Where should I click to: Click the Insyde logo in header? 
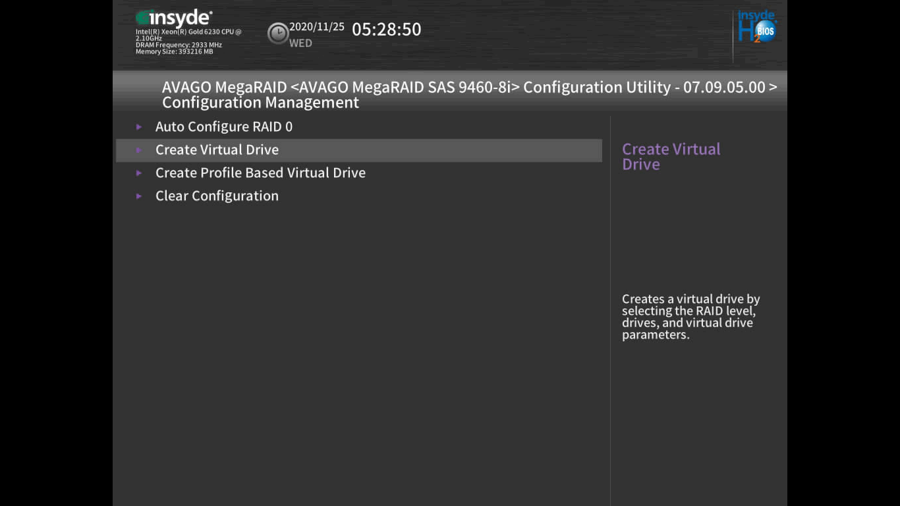tap(174, 18)
